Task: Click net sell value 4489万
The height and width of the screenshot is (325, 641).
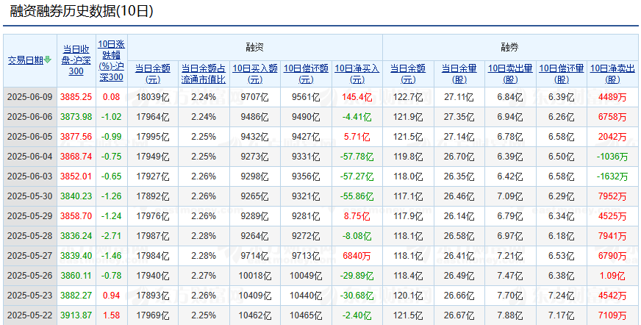Action: [612, 97]
